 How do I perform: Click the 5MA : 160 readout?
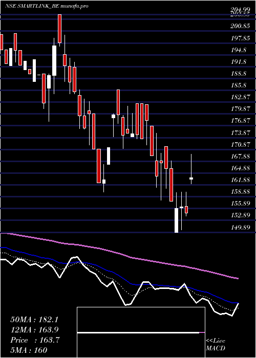click(x=29, y=350)
